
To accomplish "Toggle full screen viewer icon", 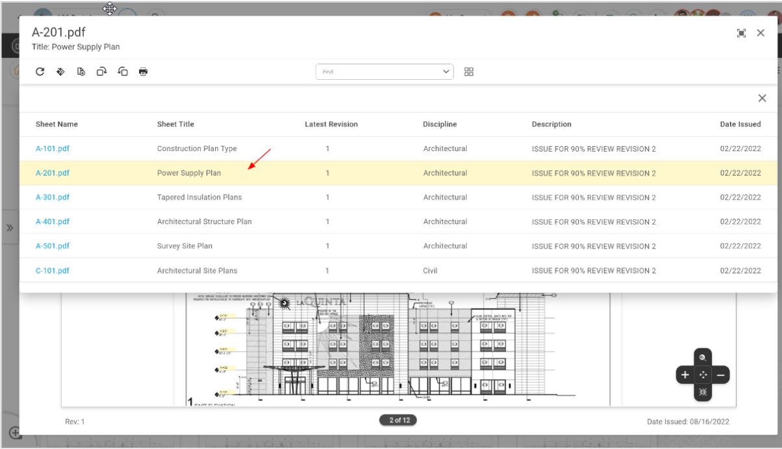I will (741, 33).
